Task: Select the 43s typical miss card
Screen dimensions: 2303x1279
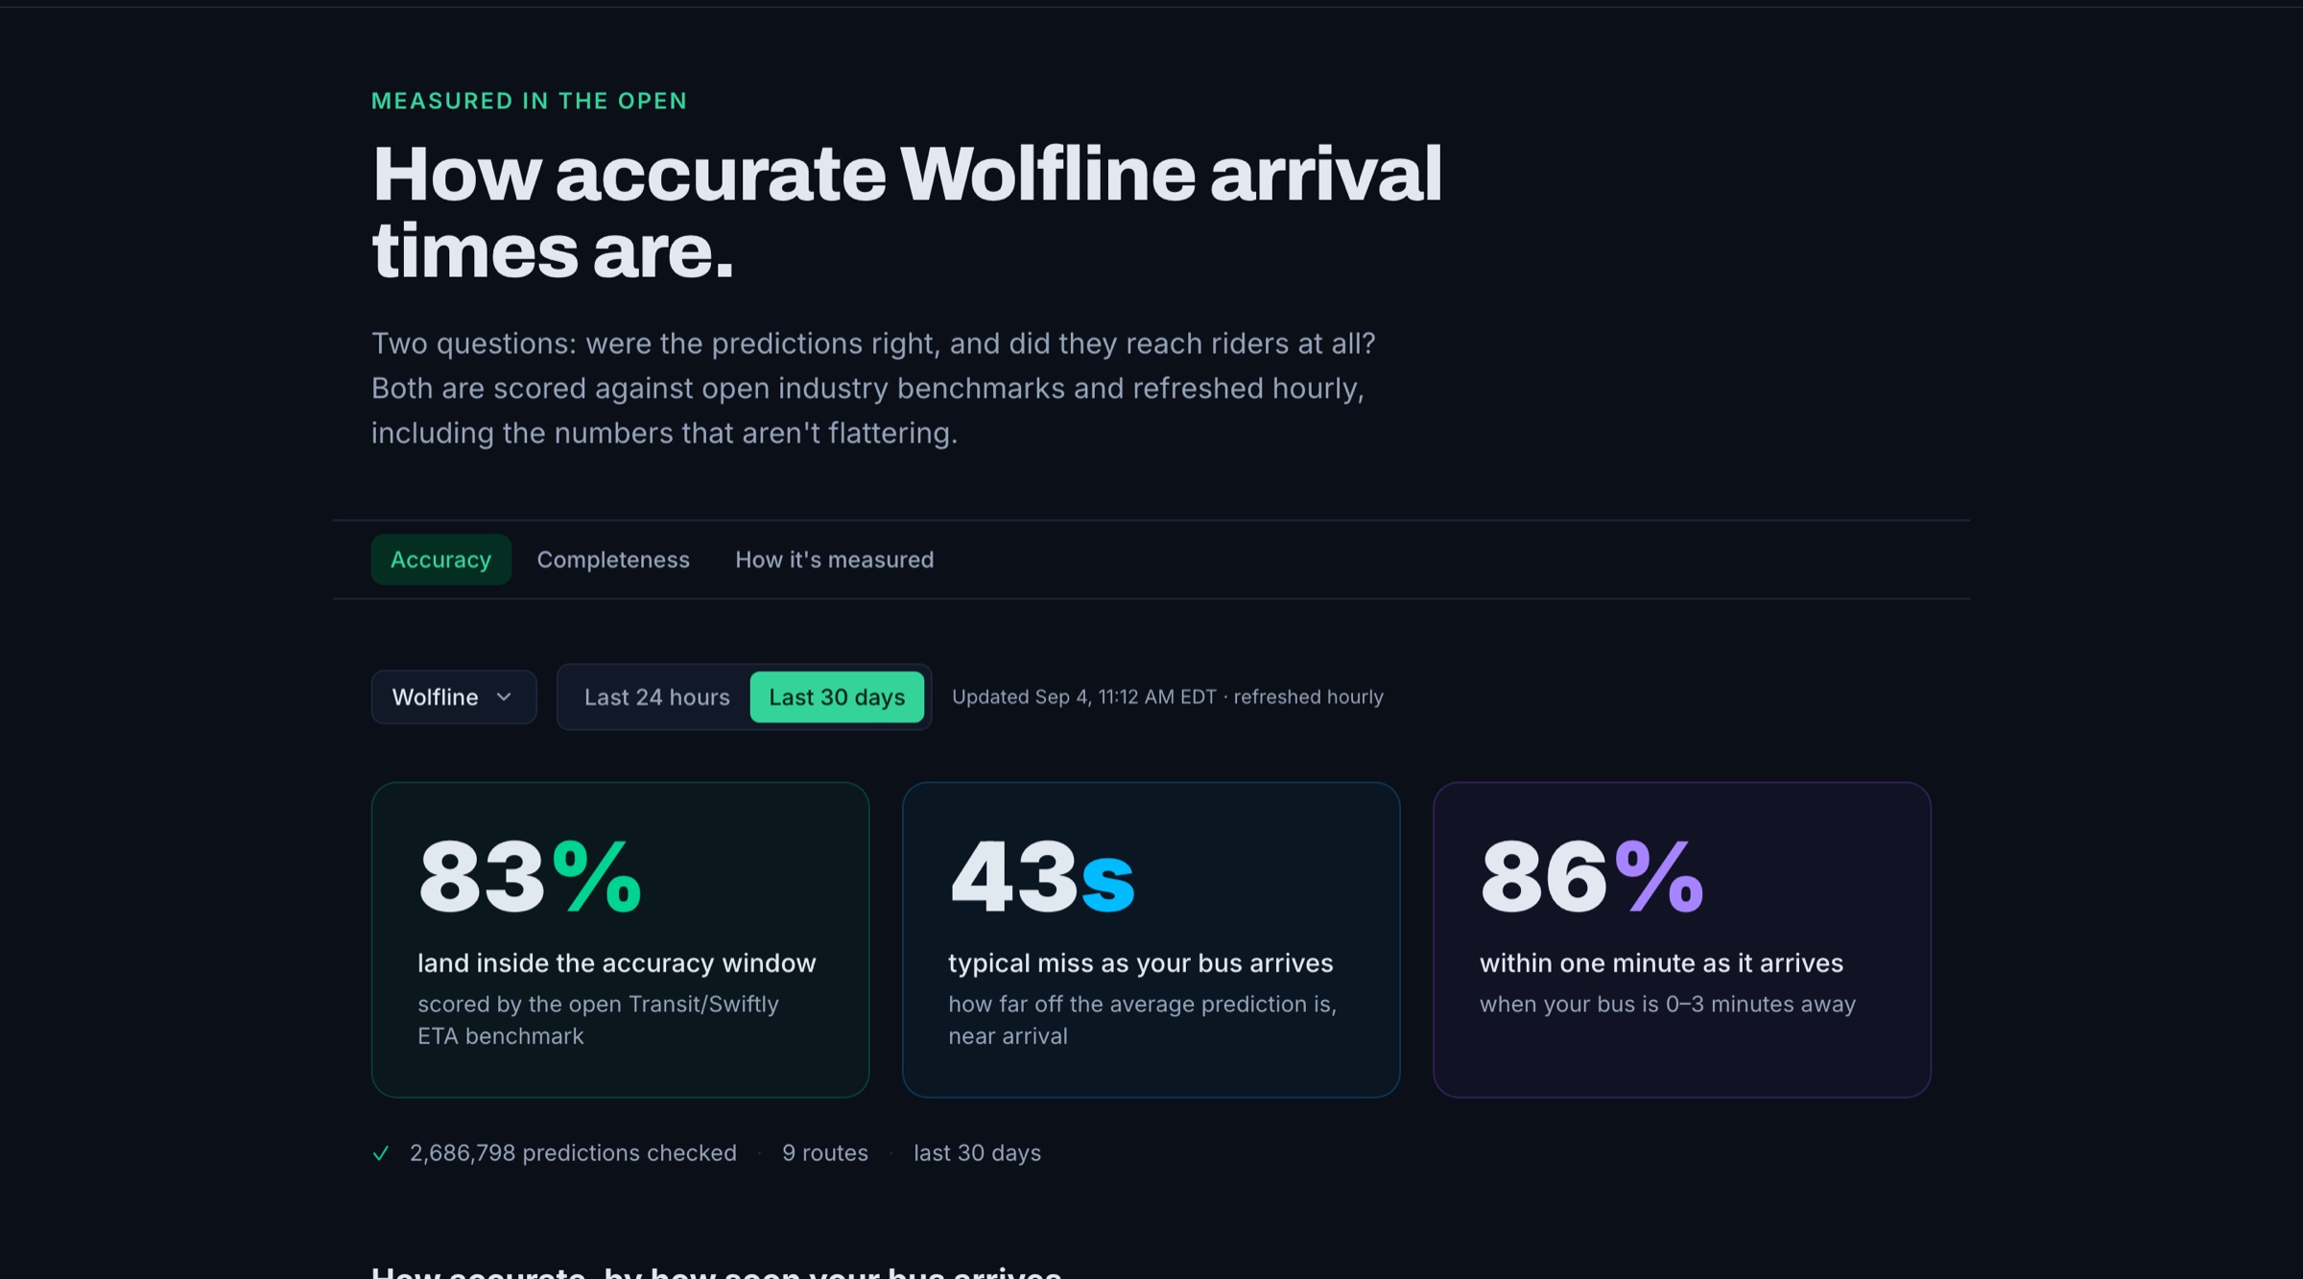Action: (1151, 939)
